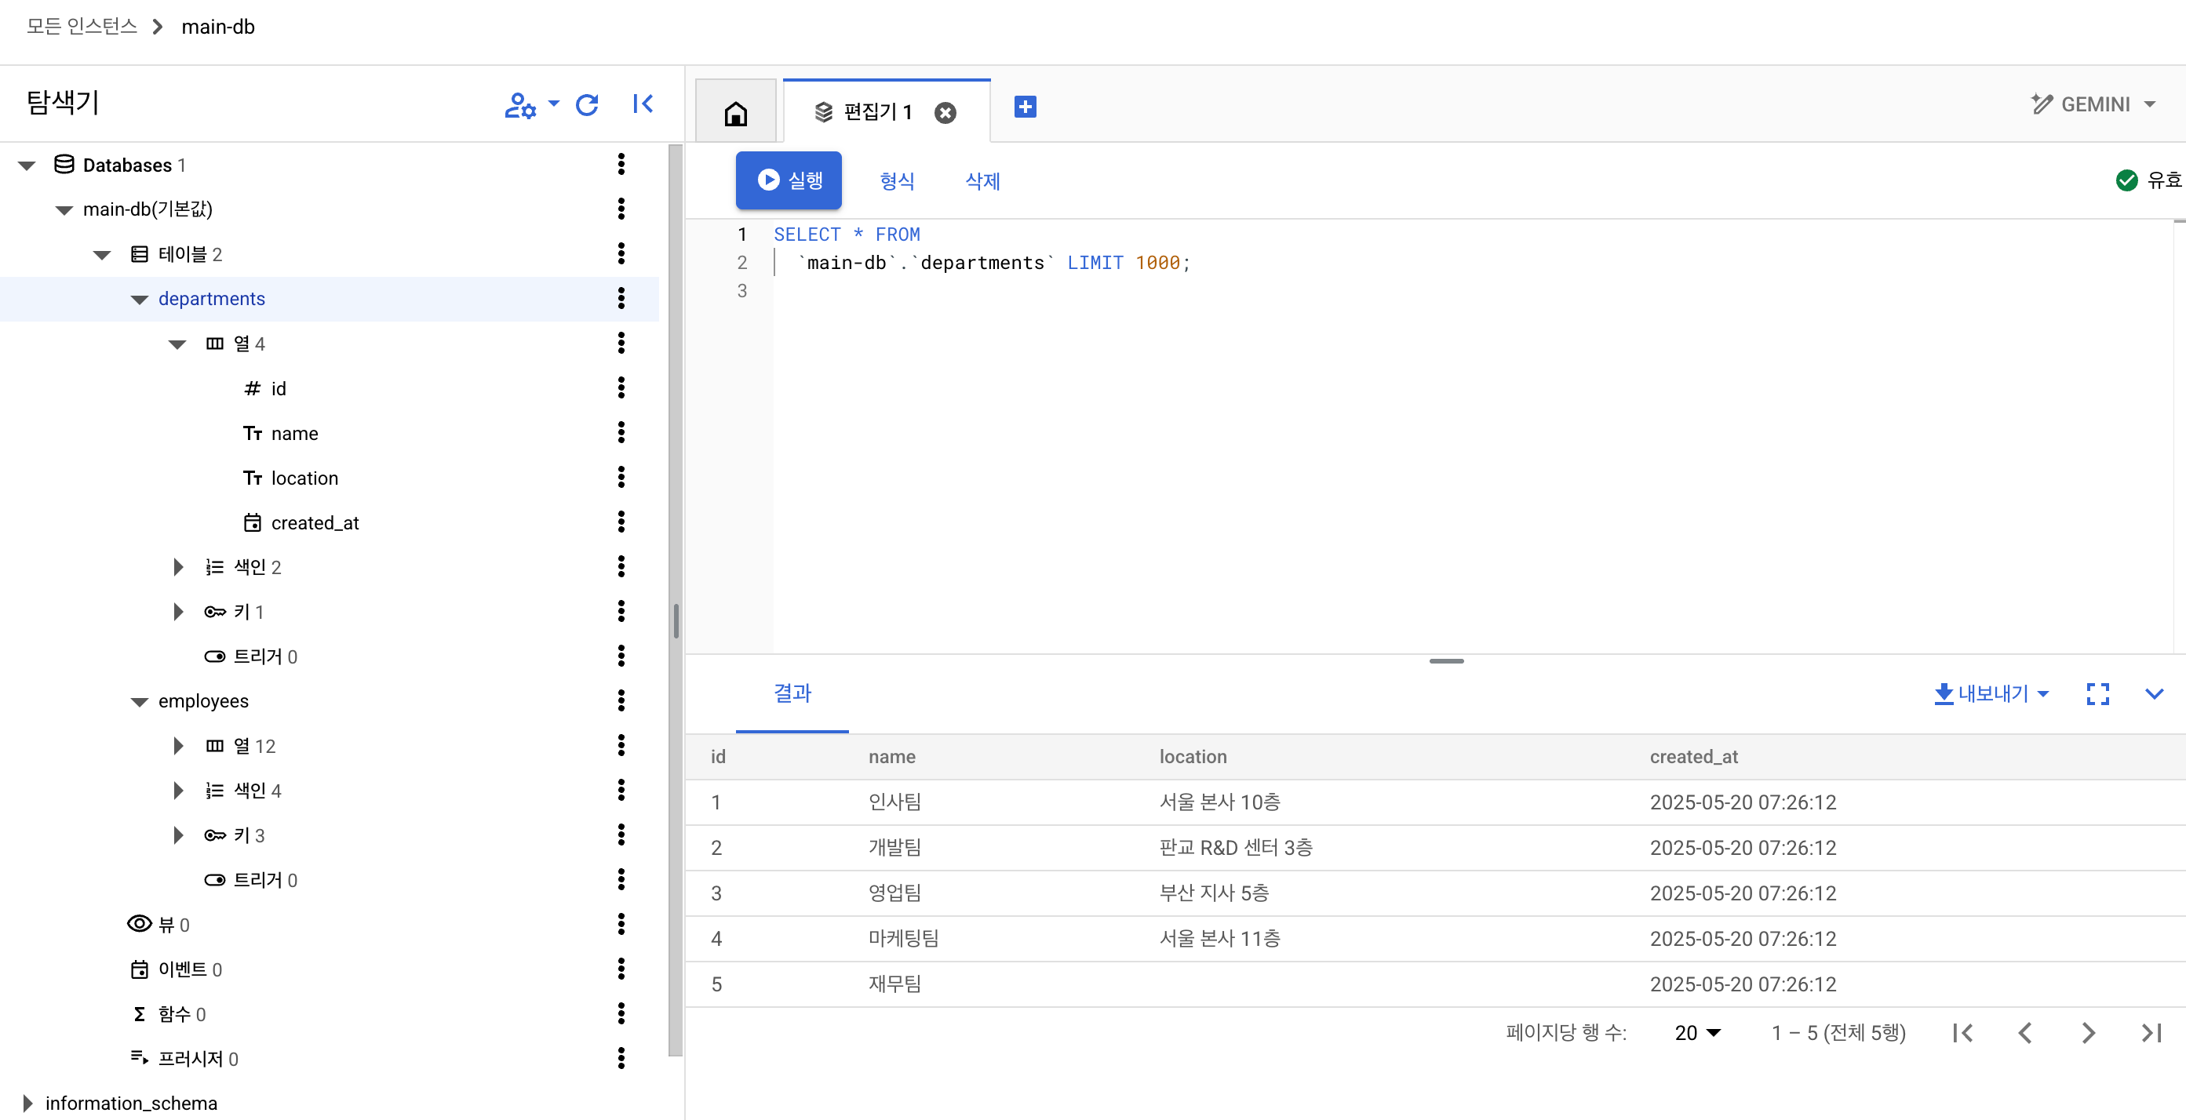Add a new editor tab with plus icon
Image resolution: width=2186 pixels, height=1120 pixels.
(1024, 107)
